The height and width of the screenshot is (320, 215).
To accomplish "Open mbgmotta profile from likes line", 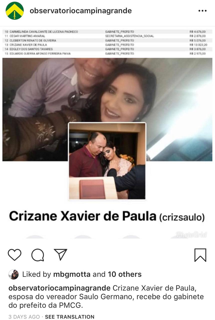I will click(x=72, y=274).
